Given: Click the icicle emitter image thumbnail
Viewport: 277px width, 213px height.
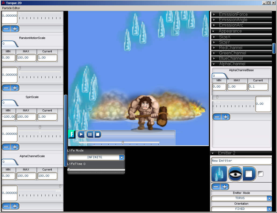Looking at the screenshot, I should 219,174.
